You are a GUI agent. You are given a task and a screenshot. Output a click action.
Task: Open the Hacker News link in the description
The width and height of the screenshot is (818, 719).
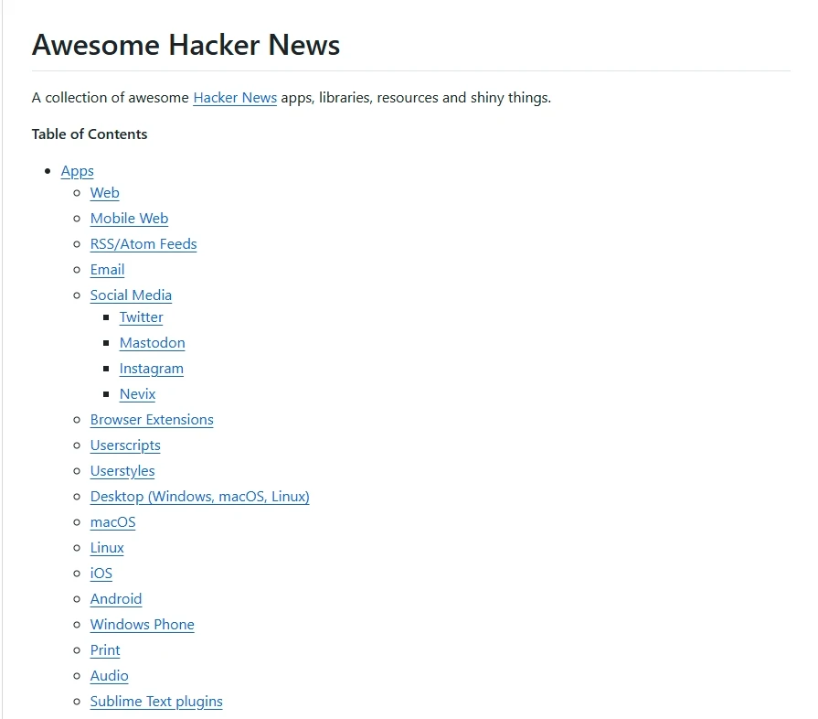coord(235,98)
